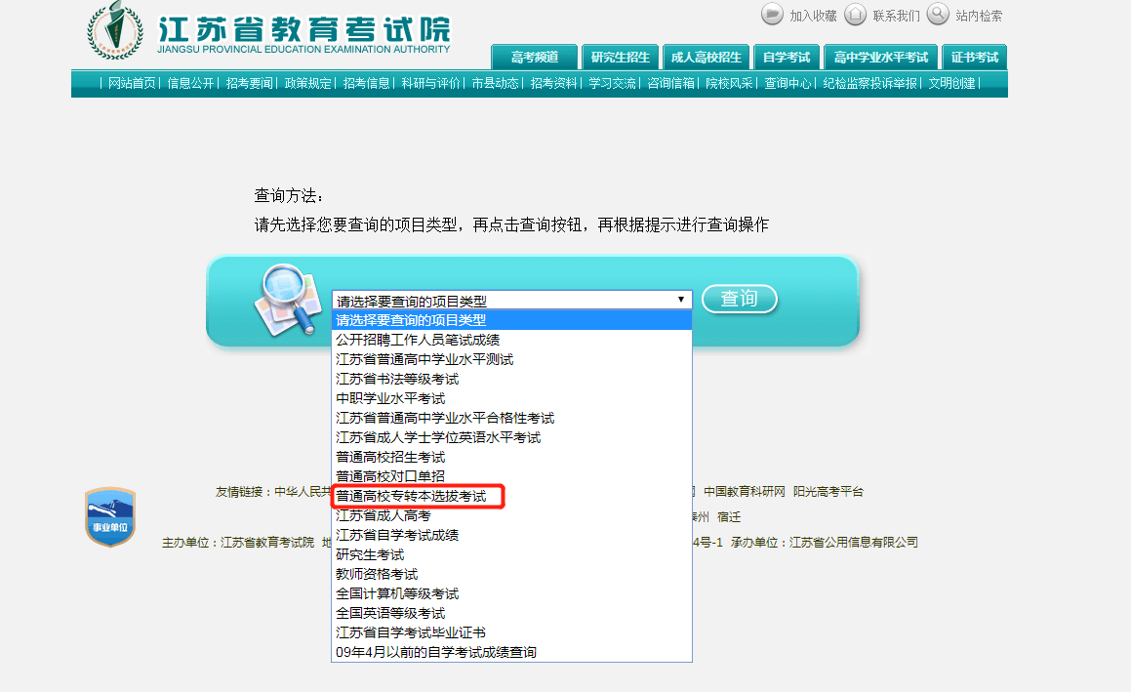The width and height of the screenshot is (1131, 692).
Task: Select 全国计算机等级考试 option
Action: coord(511,593)
